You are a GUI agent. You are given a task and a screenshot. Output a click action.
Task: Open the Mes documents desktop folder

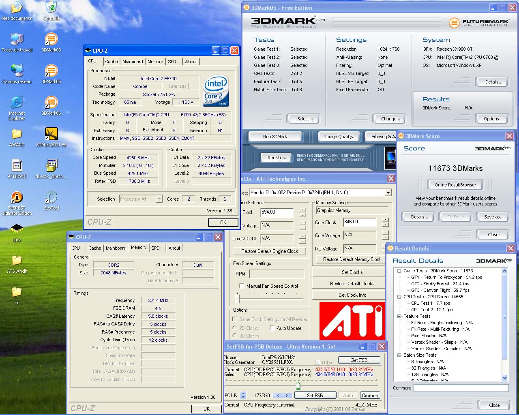17,11
